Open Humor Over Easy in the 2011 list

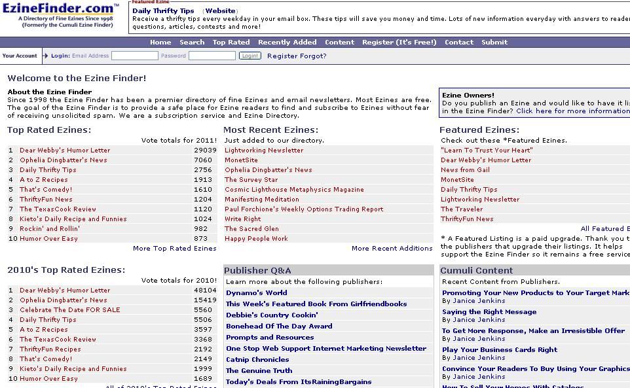click(x=48, y=238)
